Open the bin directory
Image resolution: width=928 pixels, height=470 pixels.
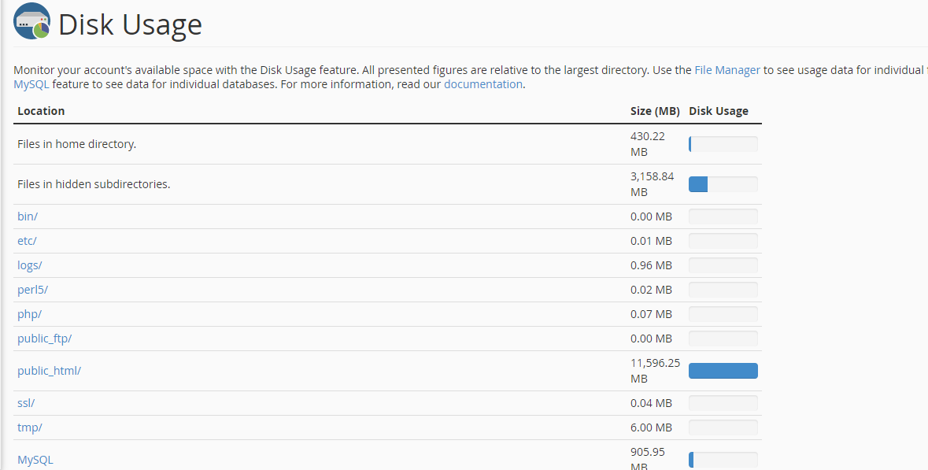[x=26, y=216]
